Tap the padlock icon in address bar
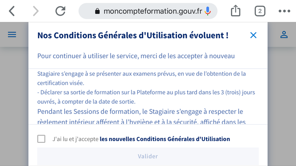 97,11
